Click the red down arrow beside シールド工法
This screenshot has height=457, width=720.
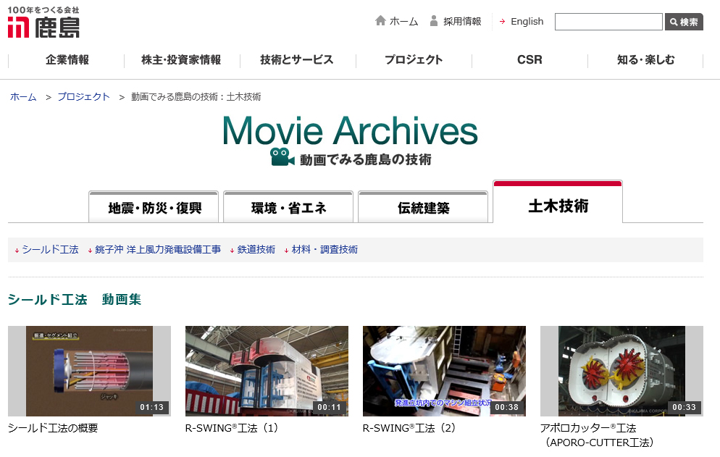[17, 251]
